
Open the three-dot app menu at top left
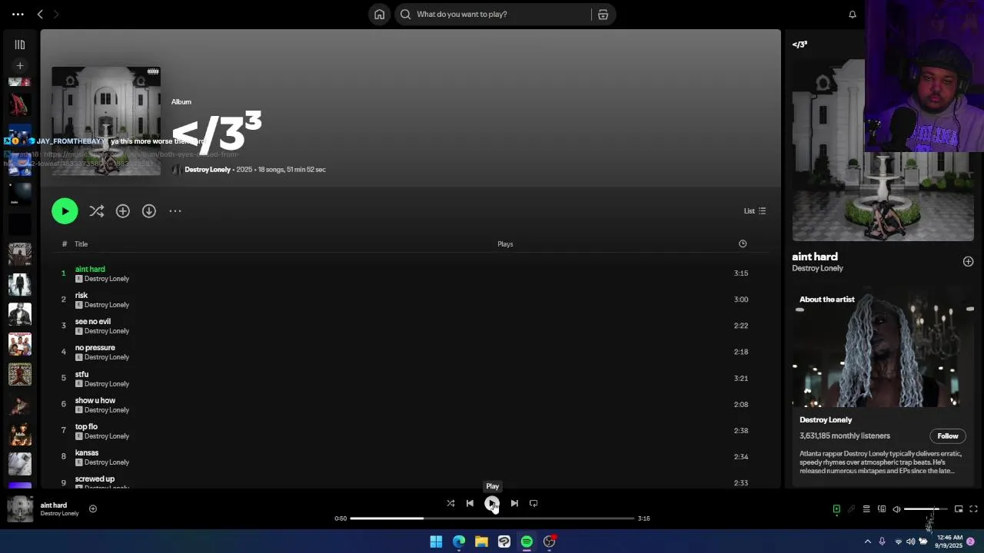[18, 14]
